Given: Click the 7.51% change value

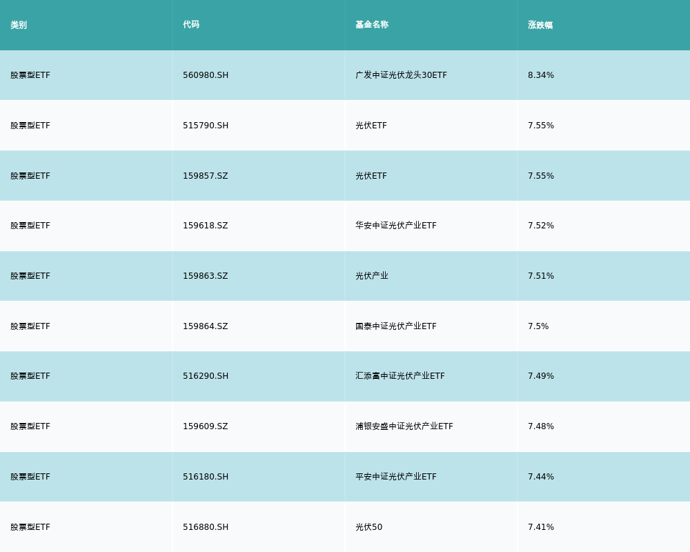Looking at the screenshot, I should (x=541, y=276).
